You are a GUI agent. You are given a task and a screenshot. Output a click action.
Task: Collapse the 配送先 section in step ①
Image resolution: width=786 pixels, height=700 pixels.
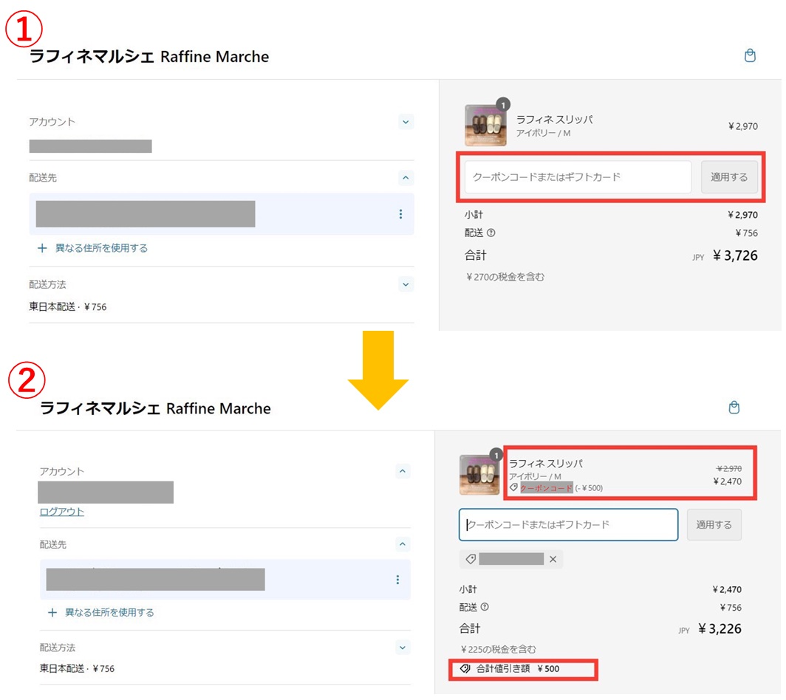click(406, 178)
